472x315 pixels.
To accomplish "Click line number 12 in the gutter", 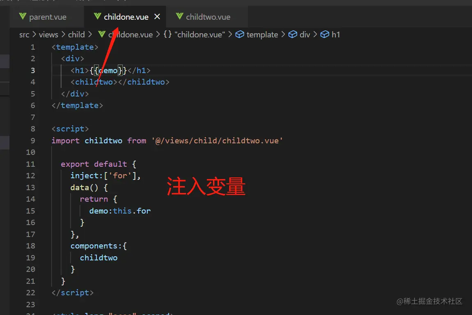I will pyautogui.click(x=31, y=175).
